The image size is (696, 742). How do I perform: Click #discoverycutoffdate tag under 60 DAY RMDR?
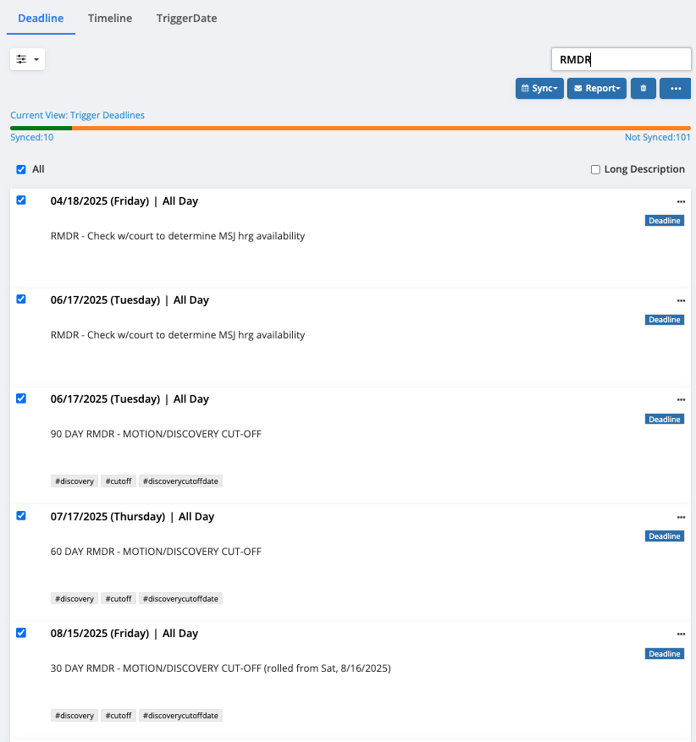(180, 599)
